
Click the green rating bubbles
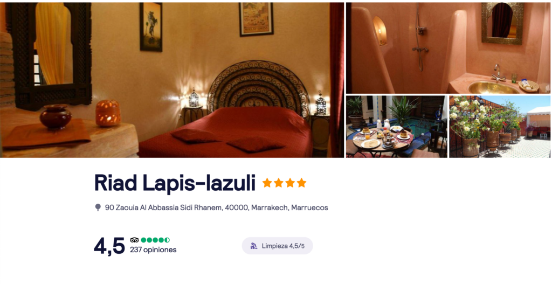click(155, 240)
